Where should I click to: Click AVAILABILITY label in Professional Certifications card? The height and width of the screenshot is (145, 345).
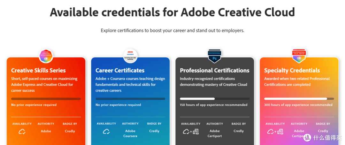(x=191, y=124)
